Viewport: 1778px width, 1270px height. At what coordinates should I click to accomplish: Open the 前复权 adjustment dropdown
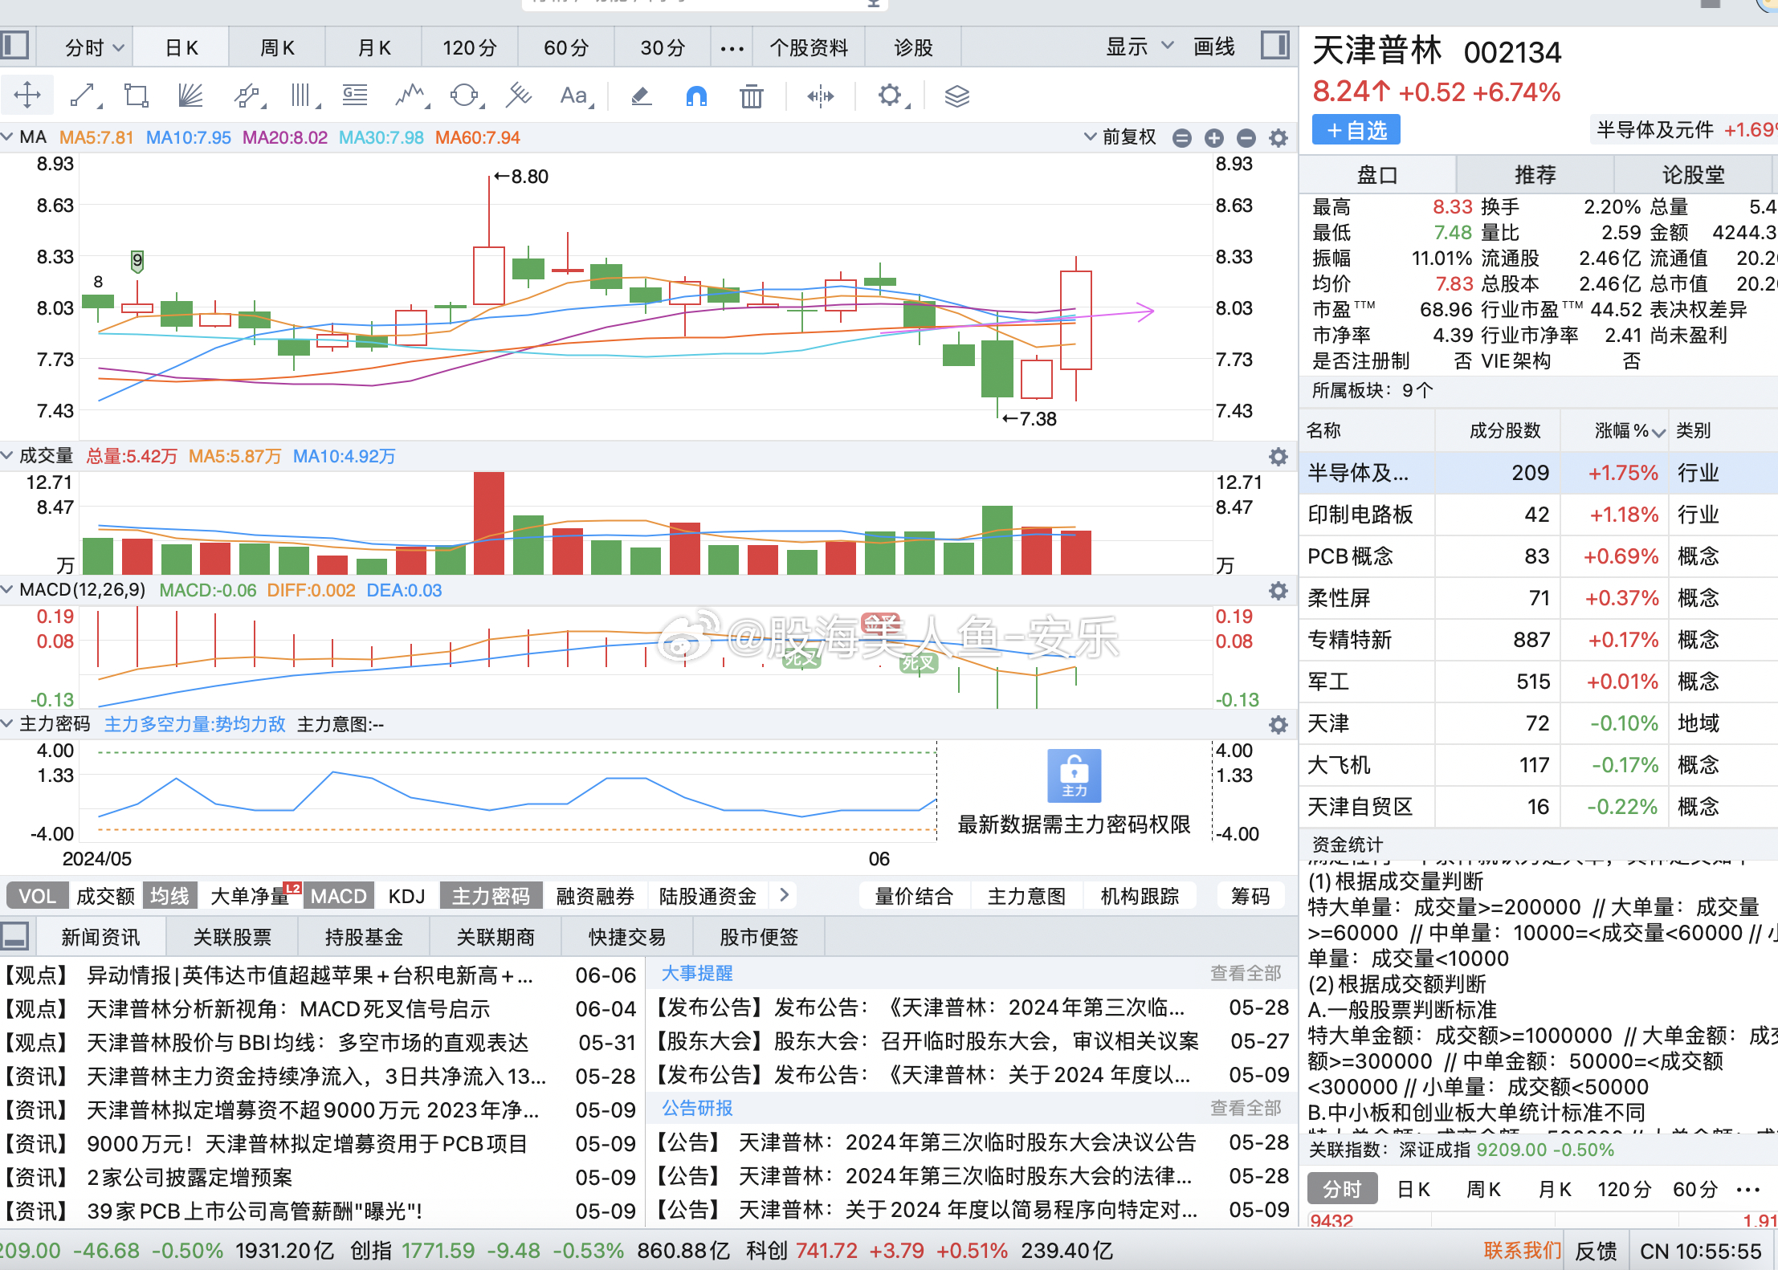click(1121, 136)
